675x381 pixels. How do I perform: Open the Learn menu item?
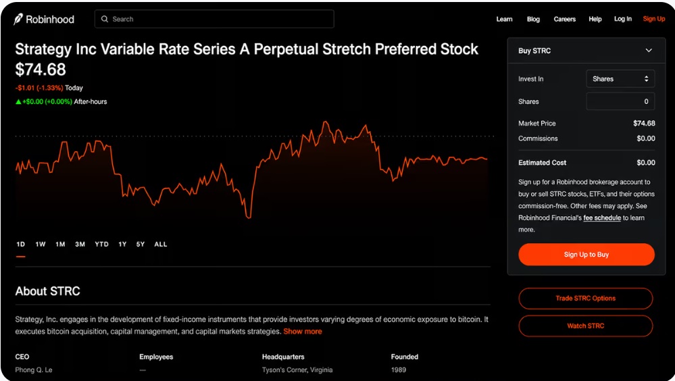504,19
